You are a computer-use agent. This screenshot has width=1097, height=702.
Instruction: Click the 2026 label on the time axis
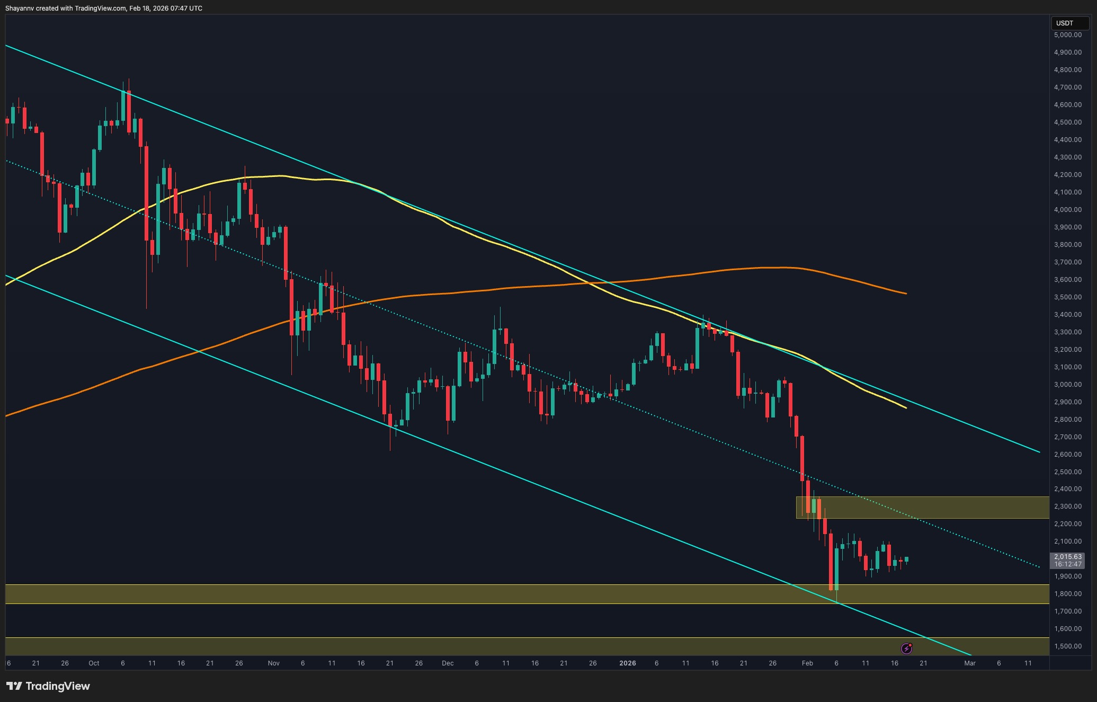point(628,663)
